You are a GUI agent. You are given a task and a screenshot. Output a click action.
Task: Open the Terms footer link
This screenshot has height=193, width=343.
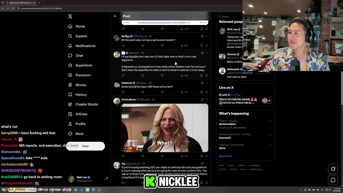[221, 165]
